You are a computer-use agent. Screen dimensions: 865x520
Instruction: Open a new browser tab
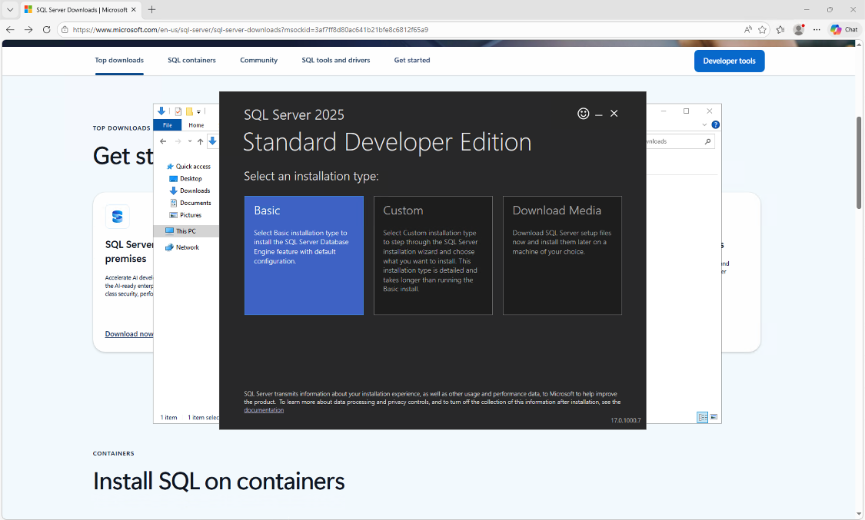point(151,9)
